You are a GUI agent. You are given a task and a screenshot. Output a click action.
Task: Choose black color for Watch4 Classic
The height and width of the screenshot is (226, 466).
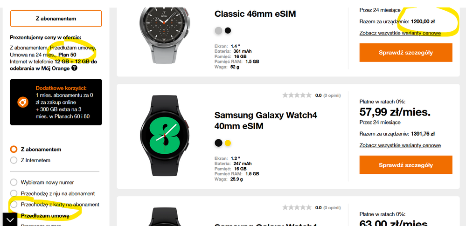click(x=228, y=31)
